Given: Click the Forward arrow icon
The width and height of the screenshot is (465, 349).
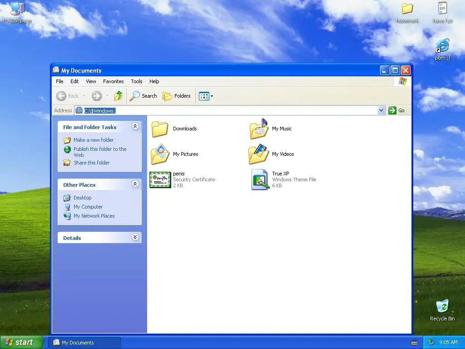Looking at the screenshot, I should pyautogui.click(x=97, y=96).
